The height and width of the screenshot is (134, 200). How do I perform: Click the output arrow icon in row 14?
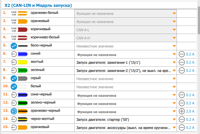coord(14,119)
